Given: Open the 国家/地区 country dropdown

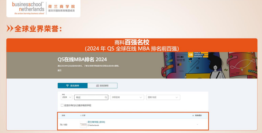Looking at the screenshot, I should pyautogui.click(x=163, y=97).
